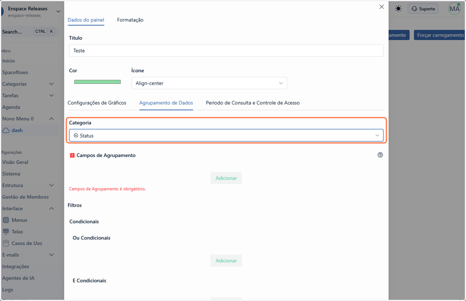Open the help icon beside Campos de Agrupamento
This screenshot has height=301, width=466.
pyautogui.click(x=380, y=155)
